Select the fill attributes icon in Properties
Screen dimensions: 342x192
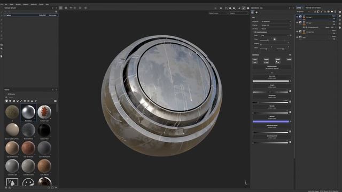point(252,13)
